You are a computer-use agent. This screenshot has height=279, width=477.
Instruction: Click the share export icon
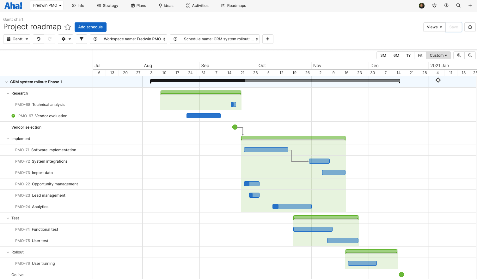pyautogui.click(x=470, y=27)
